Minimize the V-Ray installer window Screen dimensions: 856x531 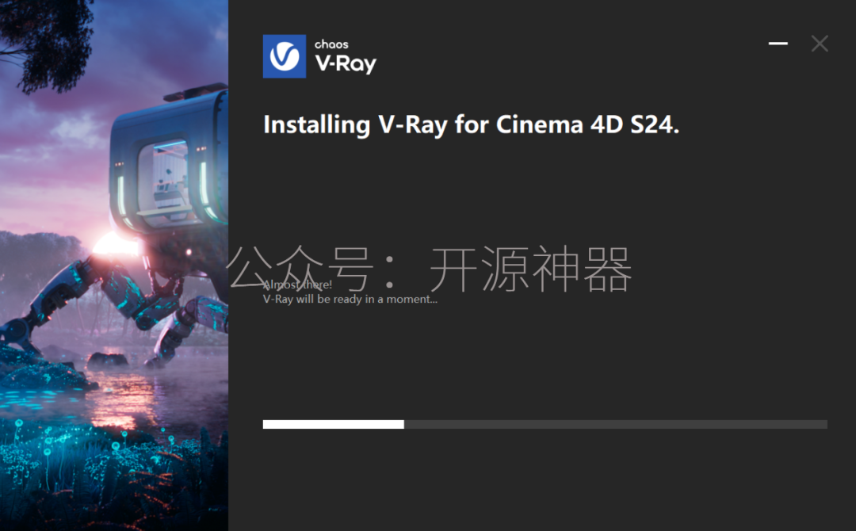[778, 44]
